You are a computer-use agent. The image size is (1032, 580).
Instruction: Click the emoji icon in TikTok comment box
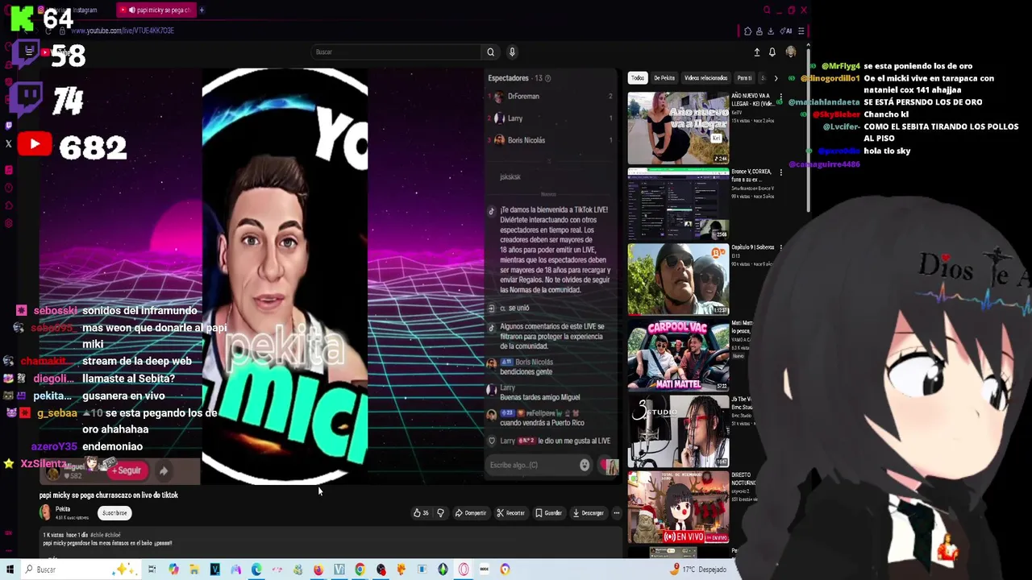[x=585, y=465]
